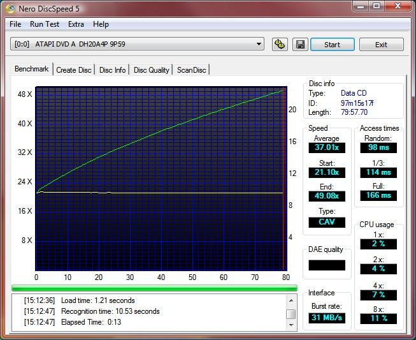
Task: Click the options icon beside the drive selector
Action: (279, 45)
